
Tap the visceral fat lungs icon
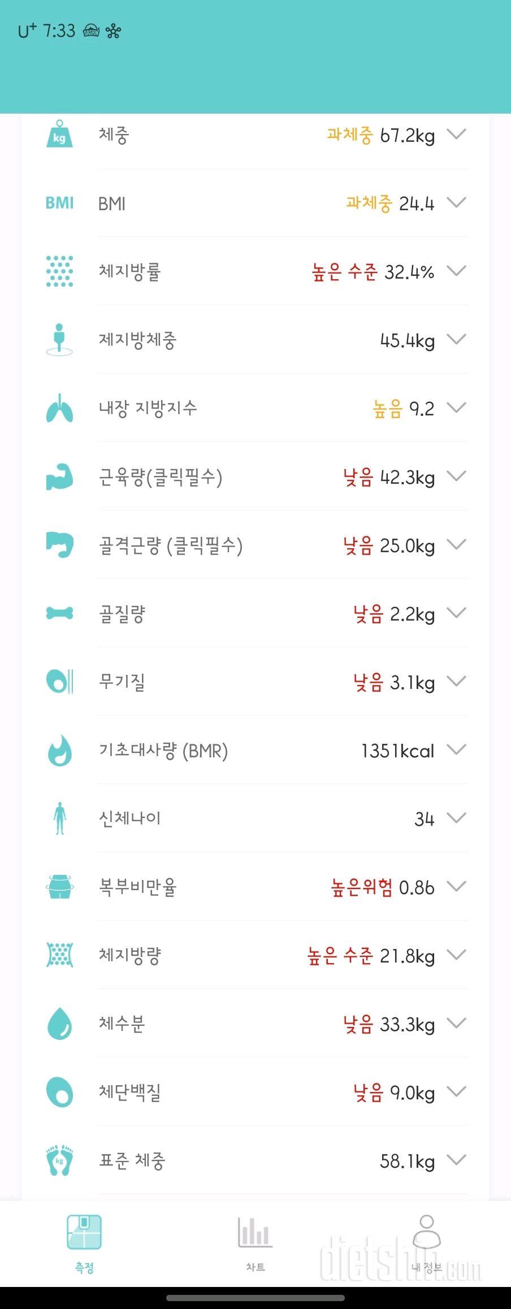pos(59,408)
